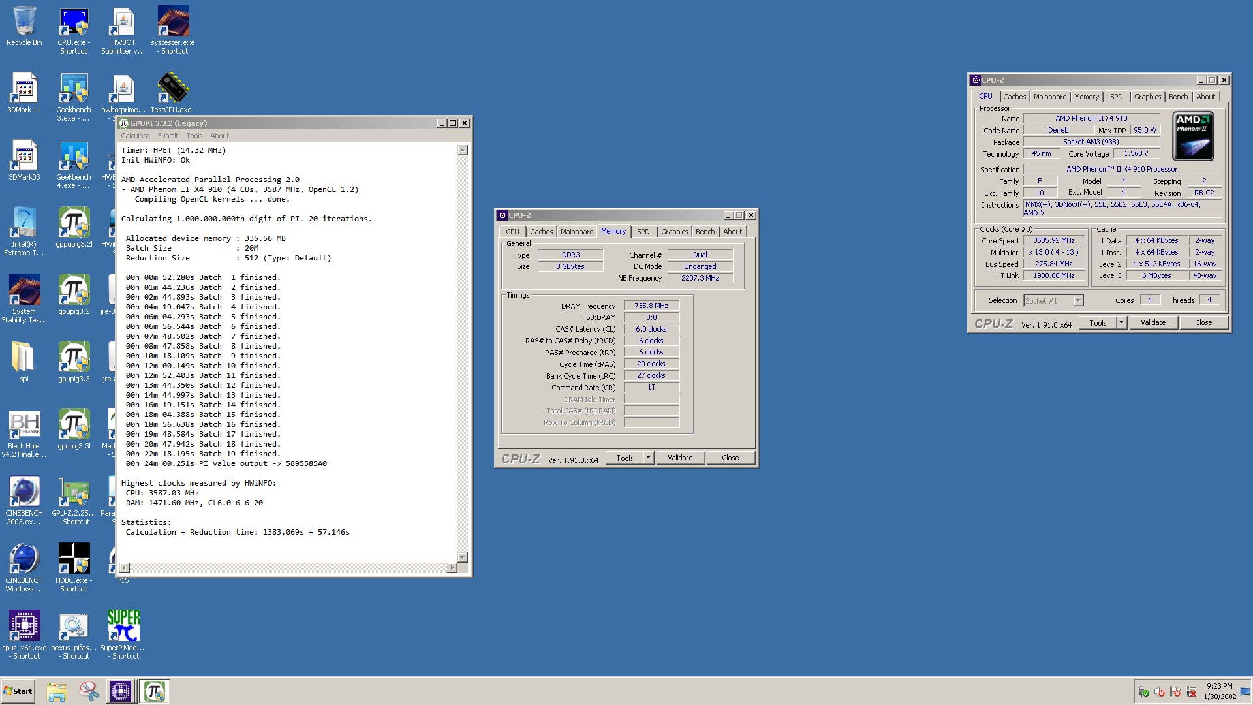The image size is (1253, 705).
Task: Select the gpupig3.3 desktop icon
Action: (74, 362)
